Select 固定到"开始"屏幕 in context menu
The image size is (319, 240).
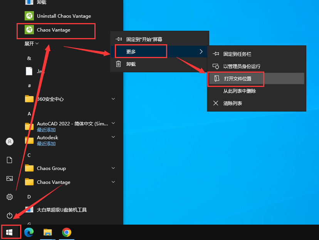coord(159,39)
